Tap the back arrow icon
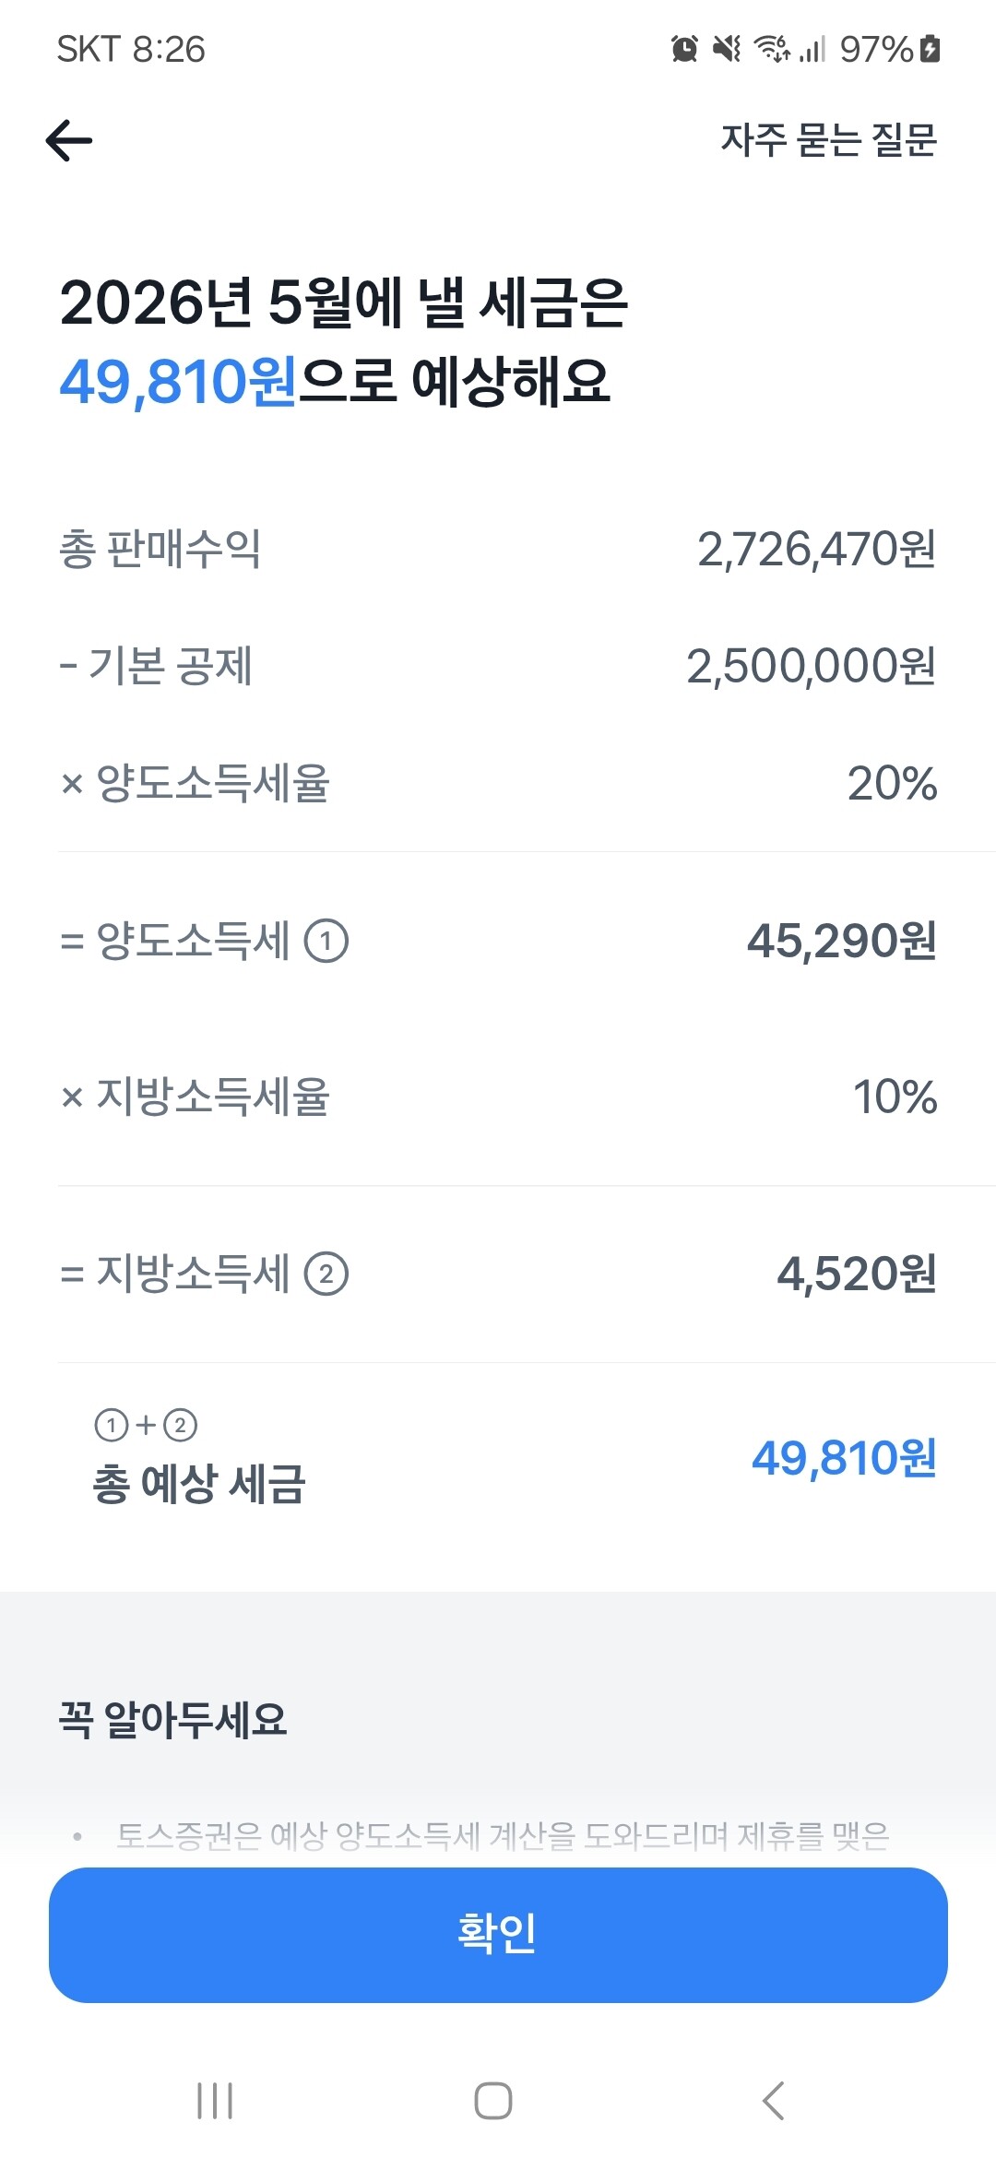This screenshot has width=996, height=2158. [69, 141]
